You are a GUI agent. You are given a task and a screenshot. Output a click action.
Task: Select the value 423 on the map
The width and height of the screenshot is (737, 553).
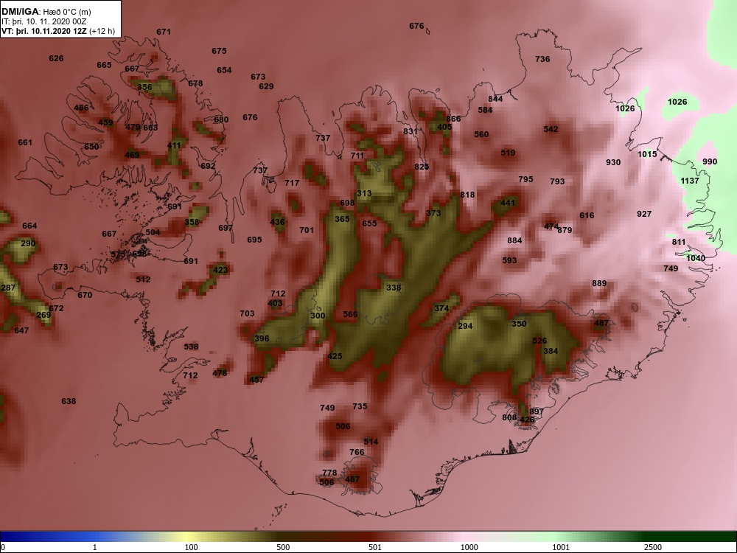220,271
